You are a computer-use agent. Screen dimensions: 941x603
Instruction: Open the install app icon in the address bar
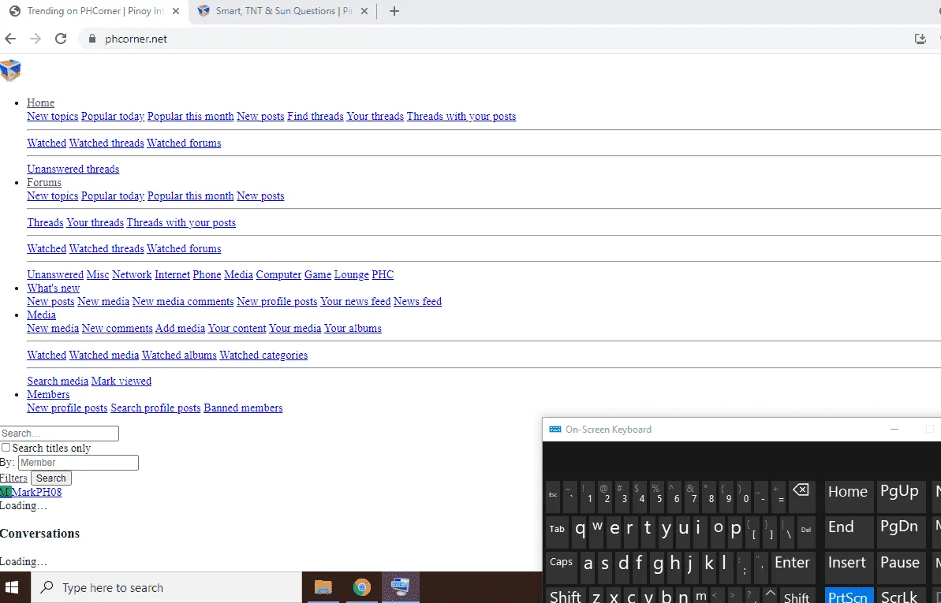click(x=920, y=39)
